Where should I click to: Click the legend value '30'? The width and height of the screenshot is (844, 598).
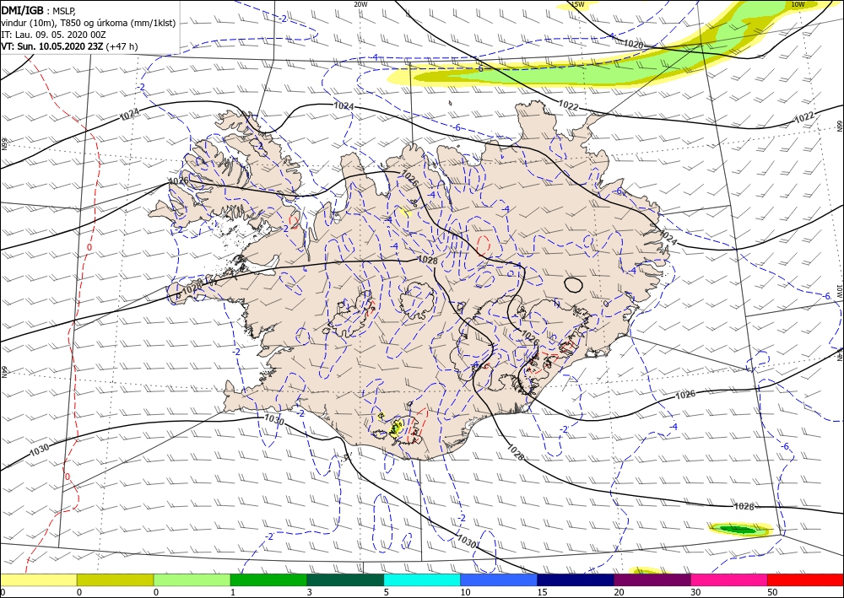pos(695,592)
